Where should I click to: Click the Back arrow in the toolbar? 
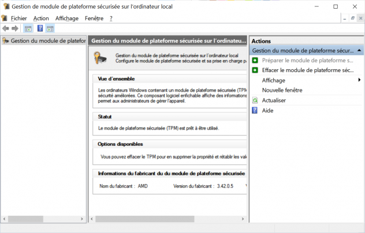click(x=6, y=28)
